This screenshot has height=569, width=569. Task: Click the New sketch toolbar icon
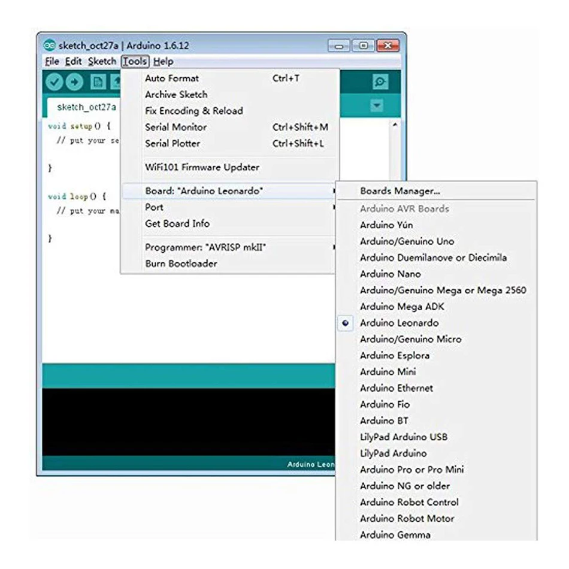pos(98,82)
